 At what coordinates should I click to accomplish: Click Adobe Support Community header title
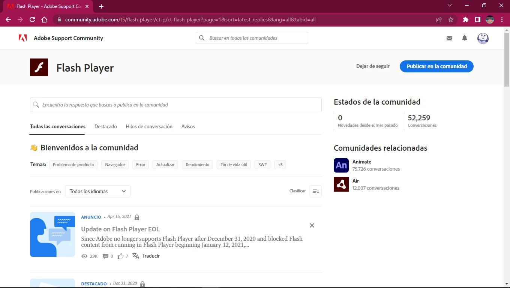click(x=68, y=38)
